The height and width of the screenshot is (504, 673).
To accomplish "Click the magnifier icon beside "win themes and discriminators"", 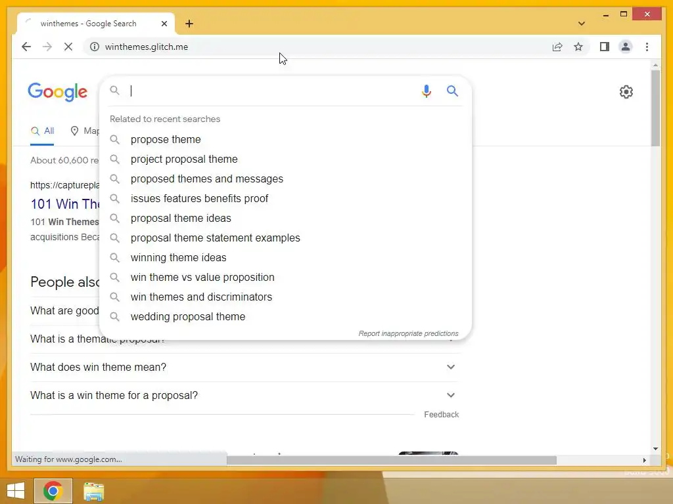I will tap(114, 297).
